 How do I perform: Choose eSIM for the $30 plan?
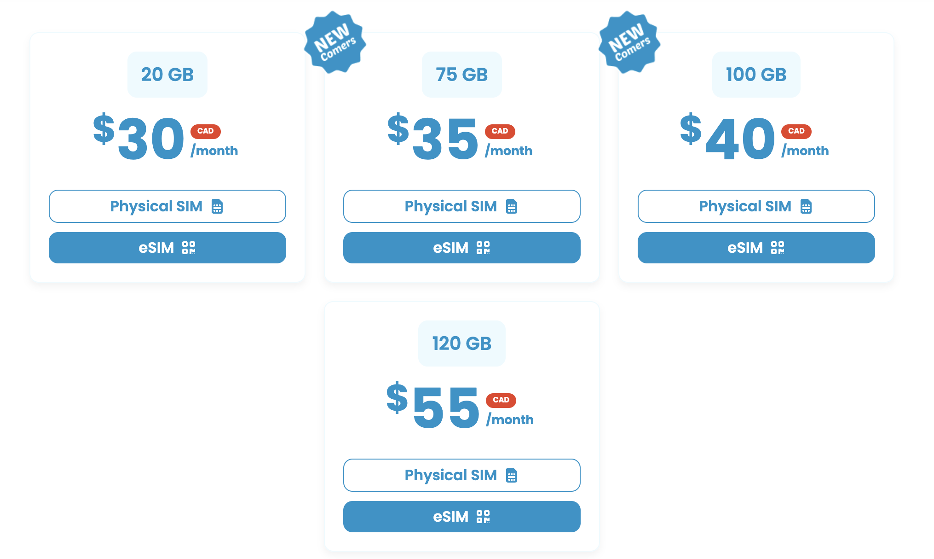click(x=167, y=248)
